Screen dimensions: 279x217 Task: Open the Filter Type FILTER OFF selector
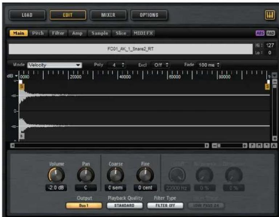(165, 206)
